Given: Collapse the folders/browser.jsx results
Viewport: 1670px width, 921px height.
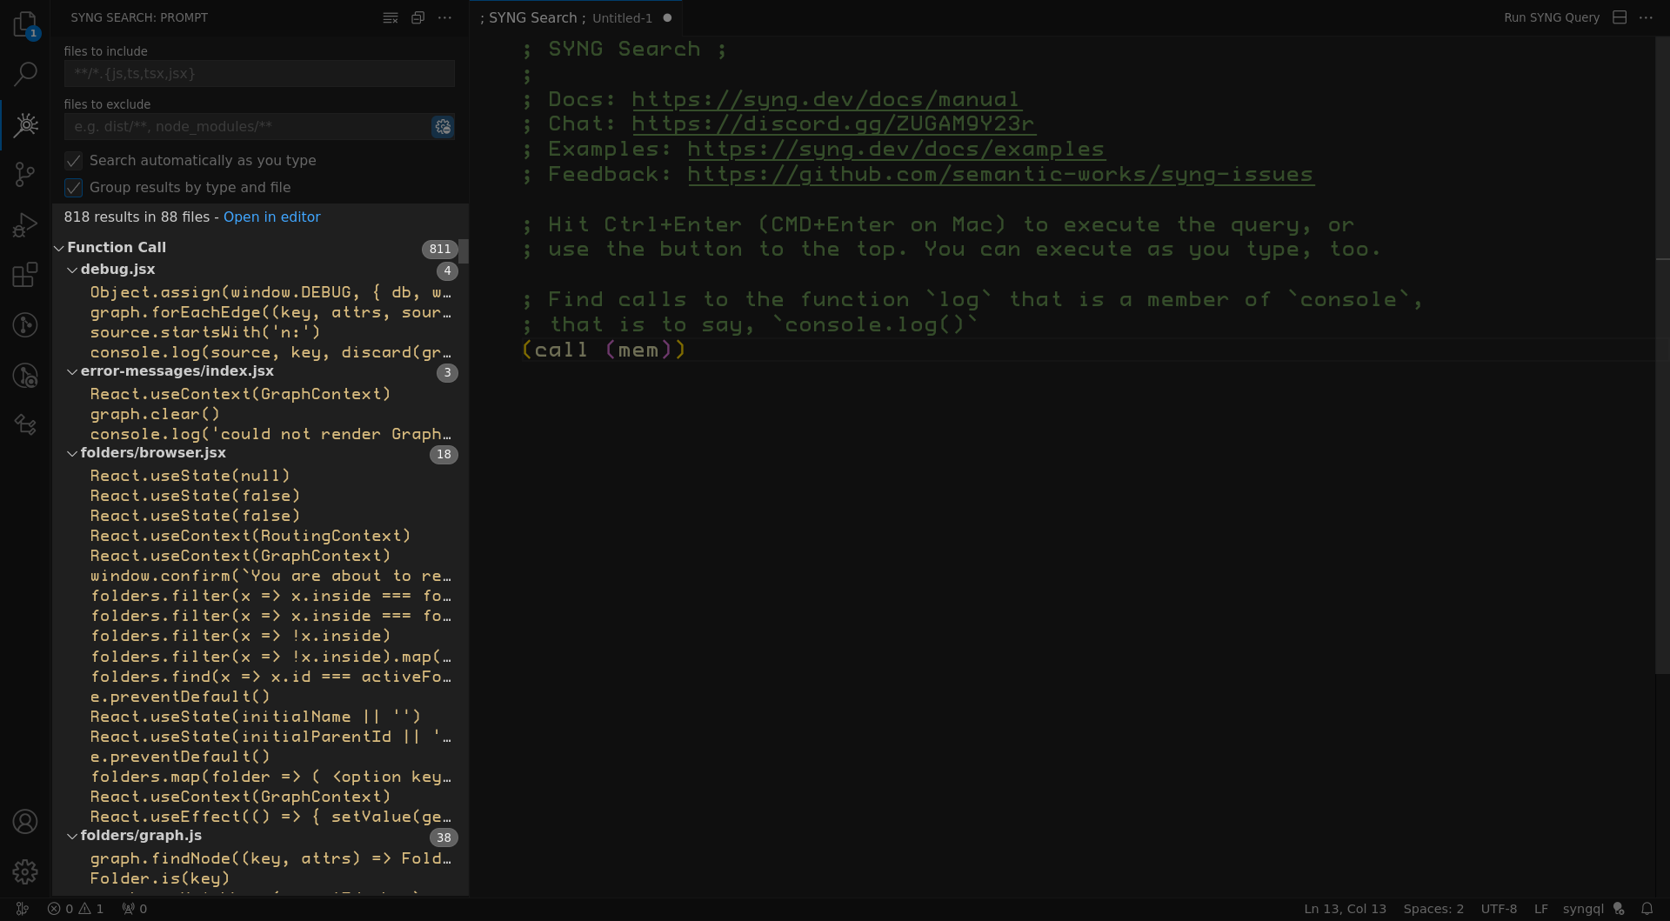Looking at the screenshot, I should coord(72,454).
